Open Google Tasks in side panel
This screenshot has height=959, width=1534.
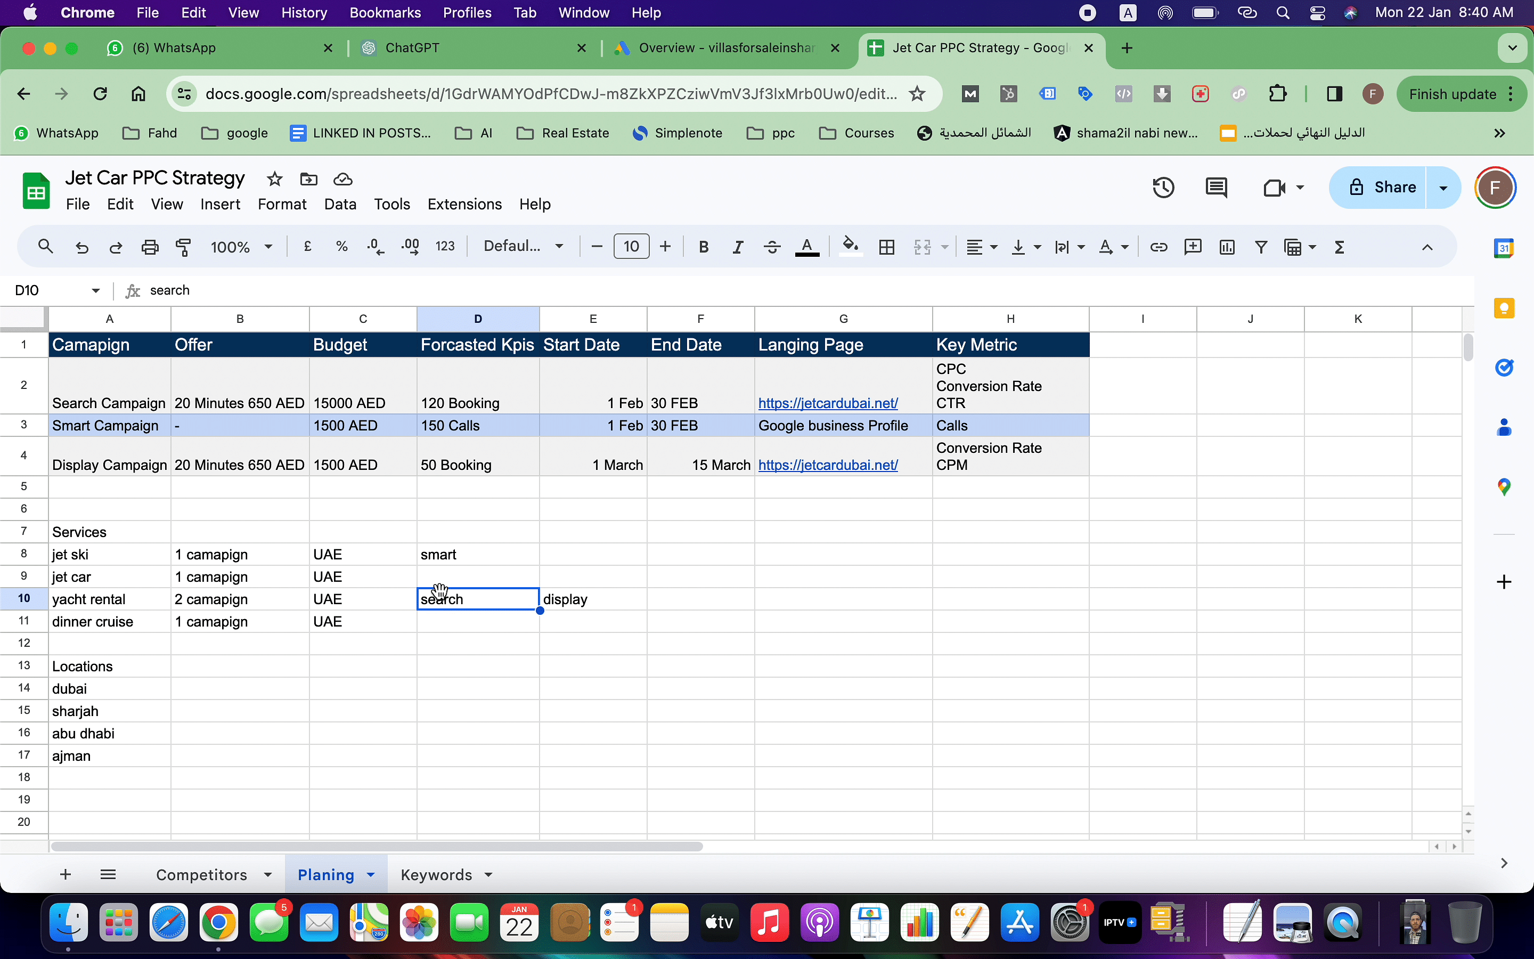(x=1504, y=367)
